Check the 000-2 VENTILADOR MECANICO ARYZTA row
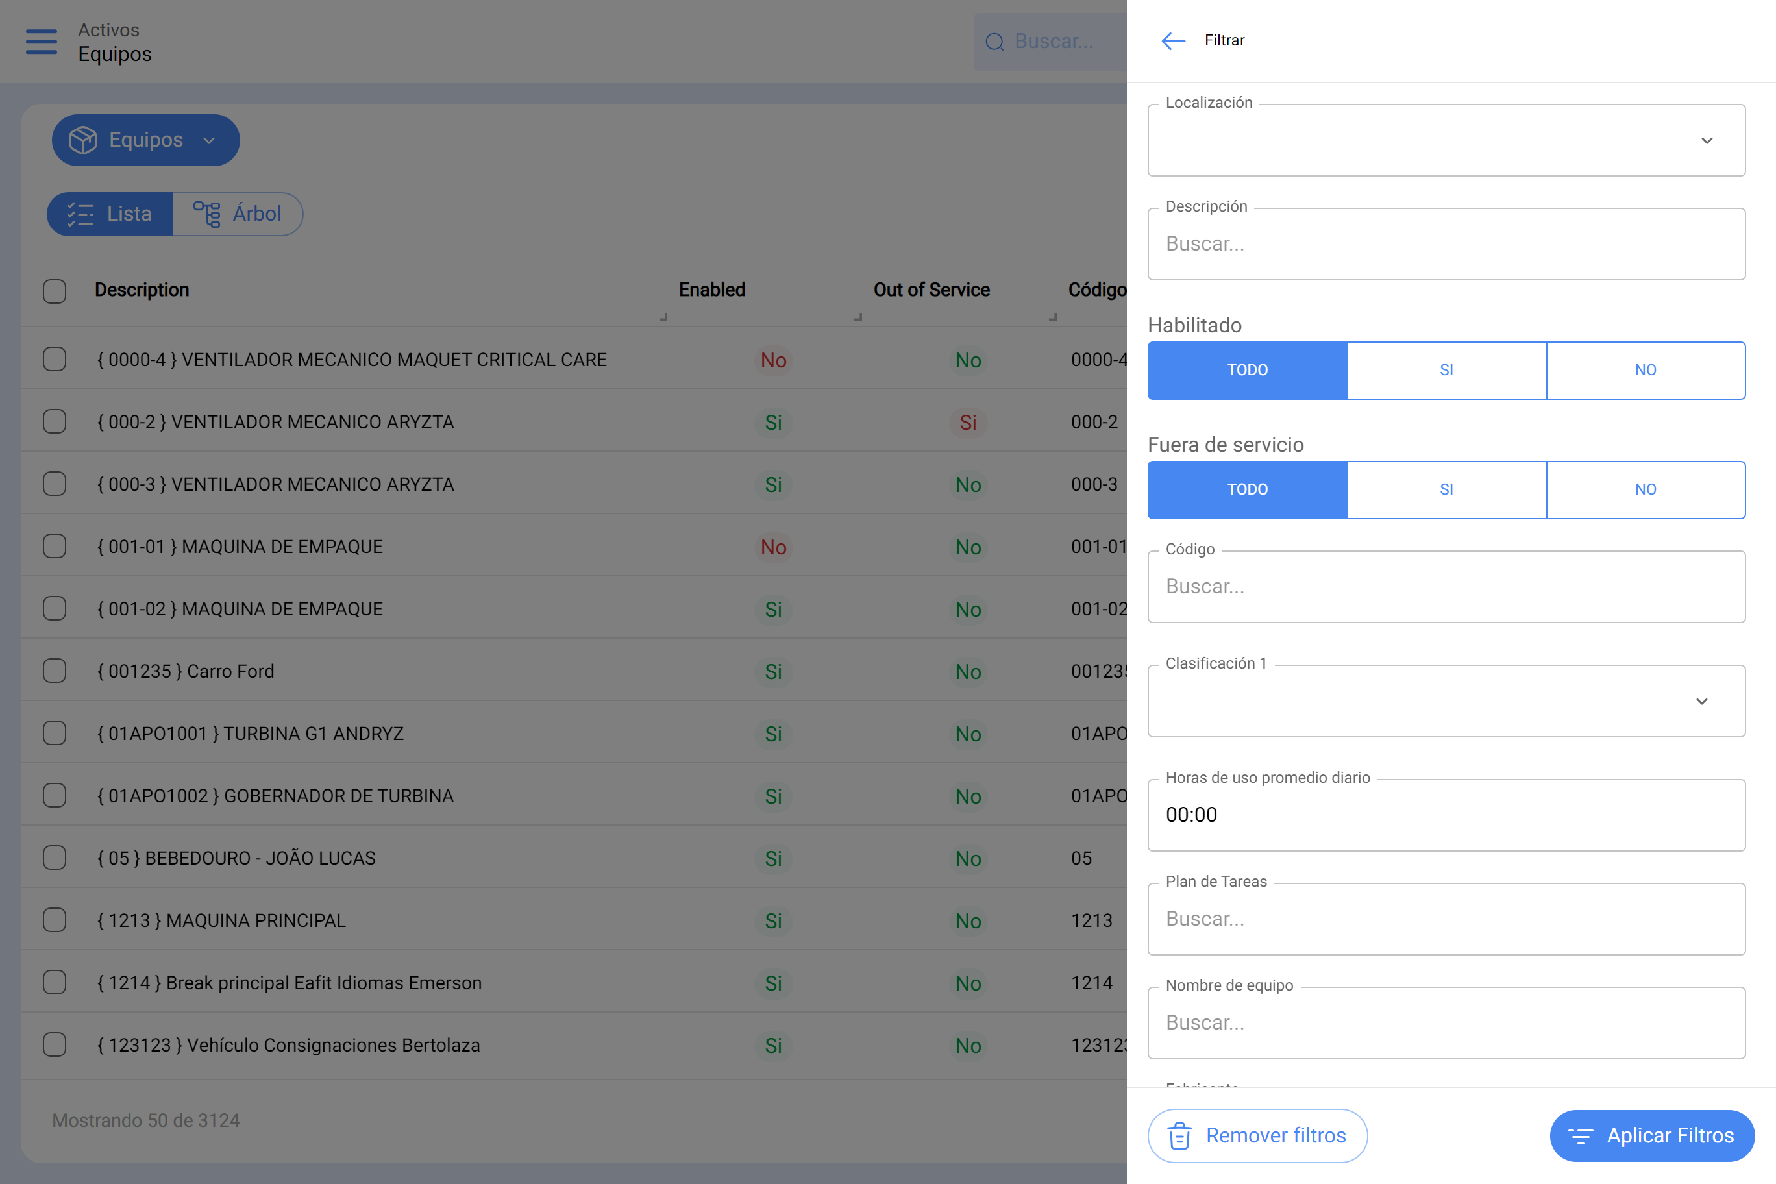 (55, 421)
